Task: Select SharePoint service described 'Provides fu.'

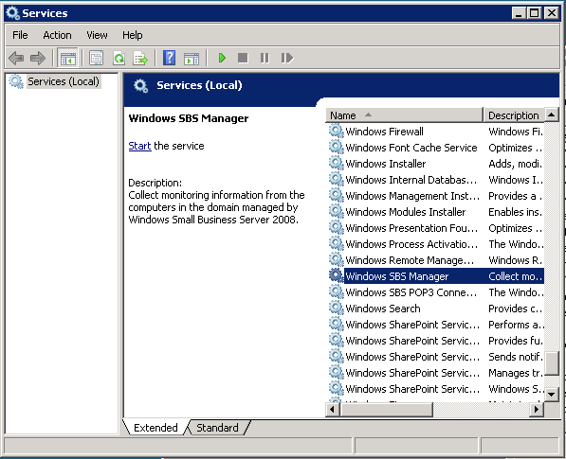Action: (x=436, y=341)
